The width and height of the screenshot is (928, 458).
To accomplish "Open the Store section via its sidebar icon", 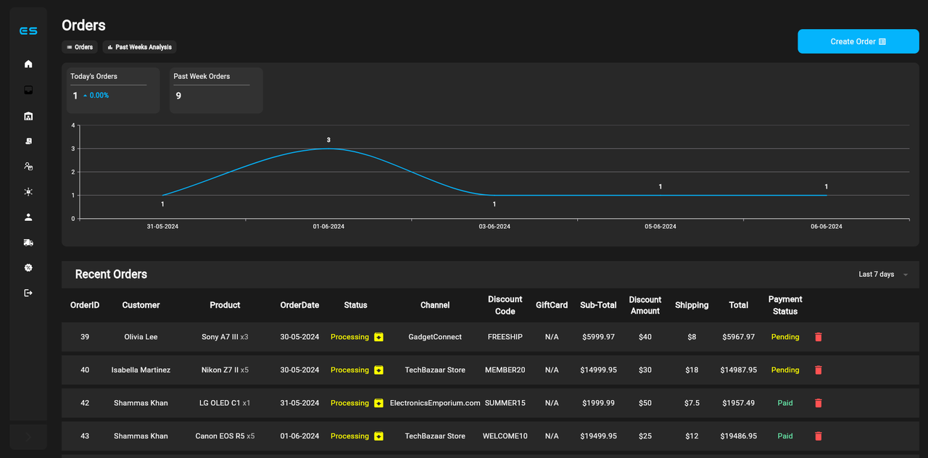I will (28, 115).
